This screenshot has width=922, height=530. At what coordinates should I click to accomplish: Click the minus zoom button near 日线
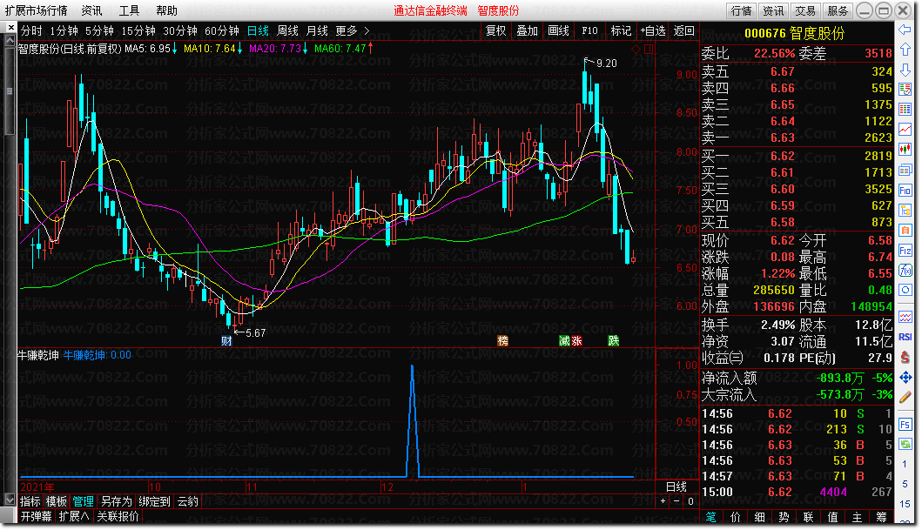click(676, 501)
